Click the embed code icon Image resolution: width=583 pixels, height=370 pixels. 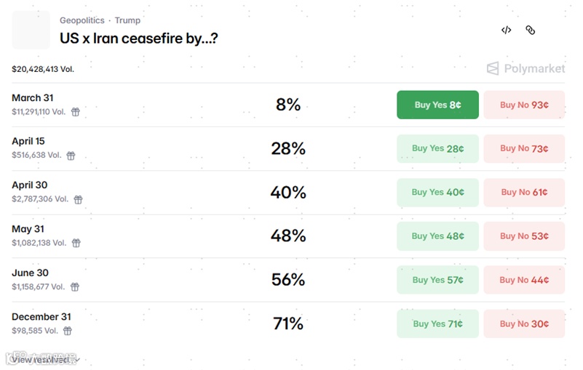(x=506, y=30)
